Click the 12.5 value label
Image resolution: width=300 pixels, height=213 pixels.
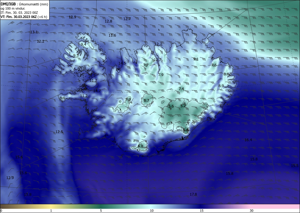coord(59,132)
